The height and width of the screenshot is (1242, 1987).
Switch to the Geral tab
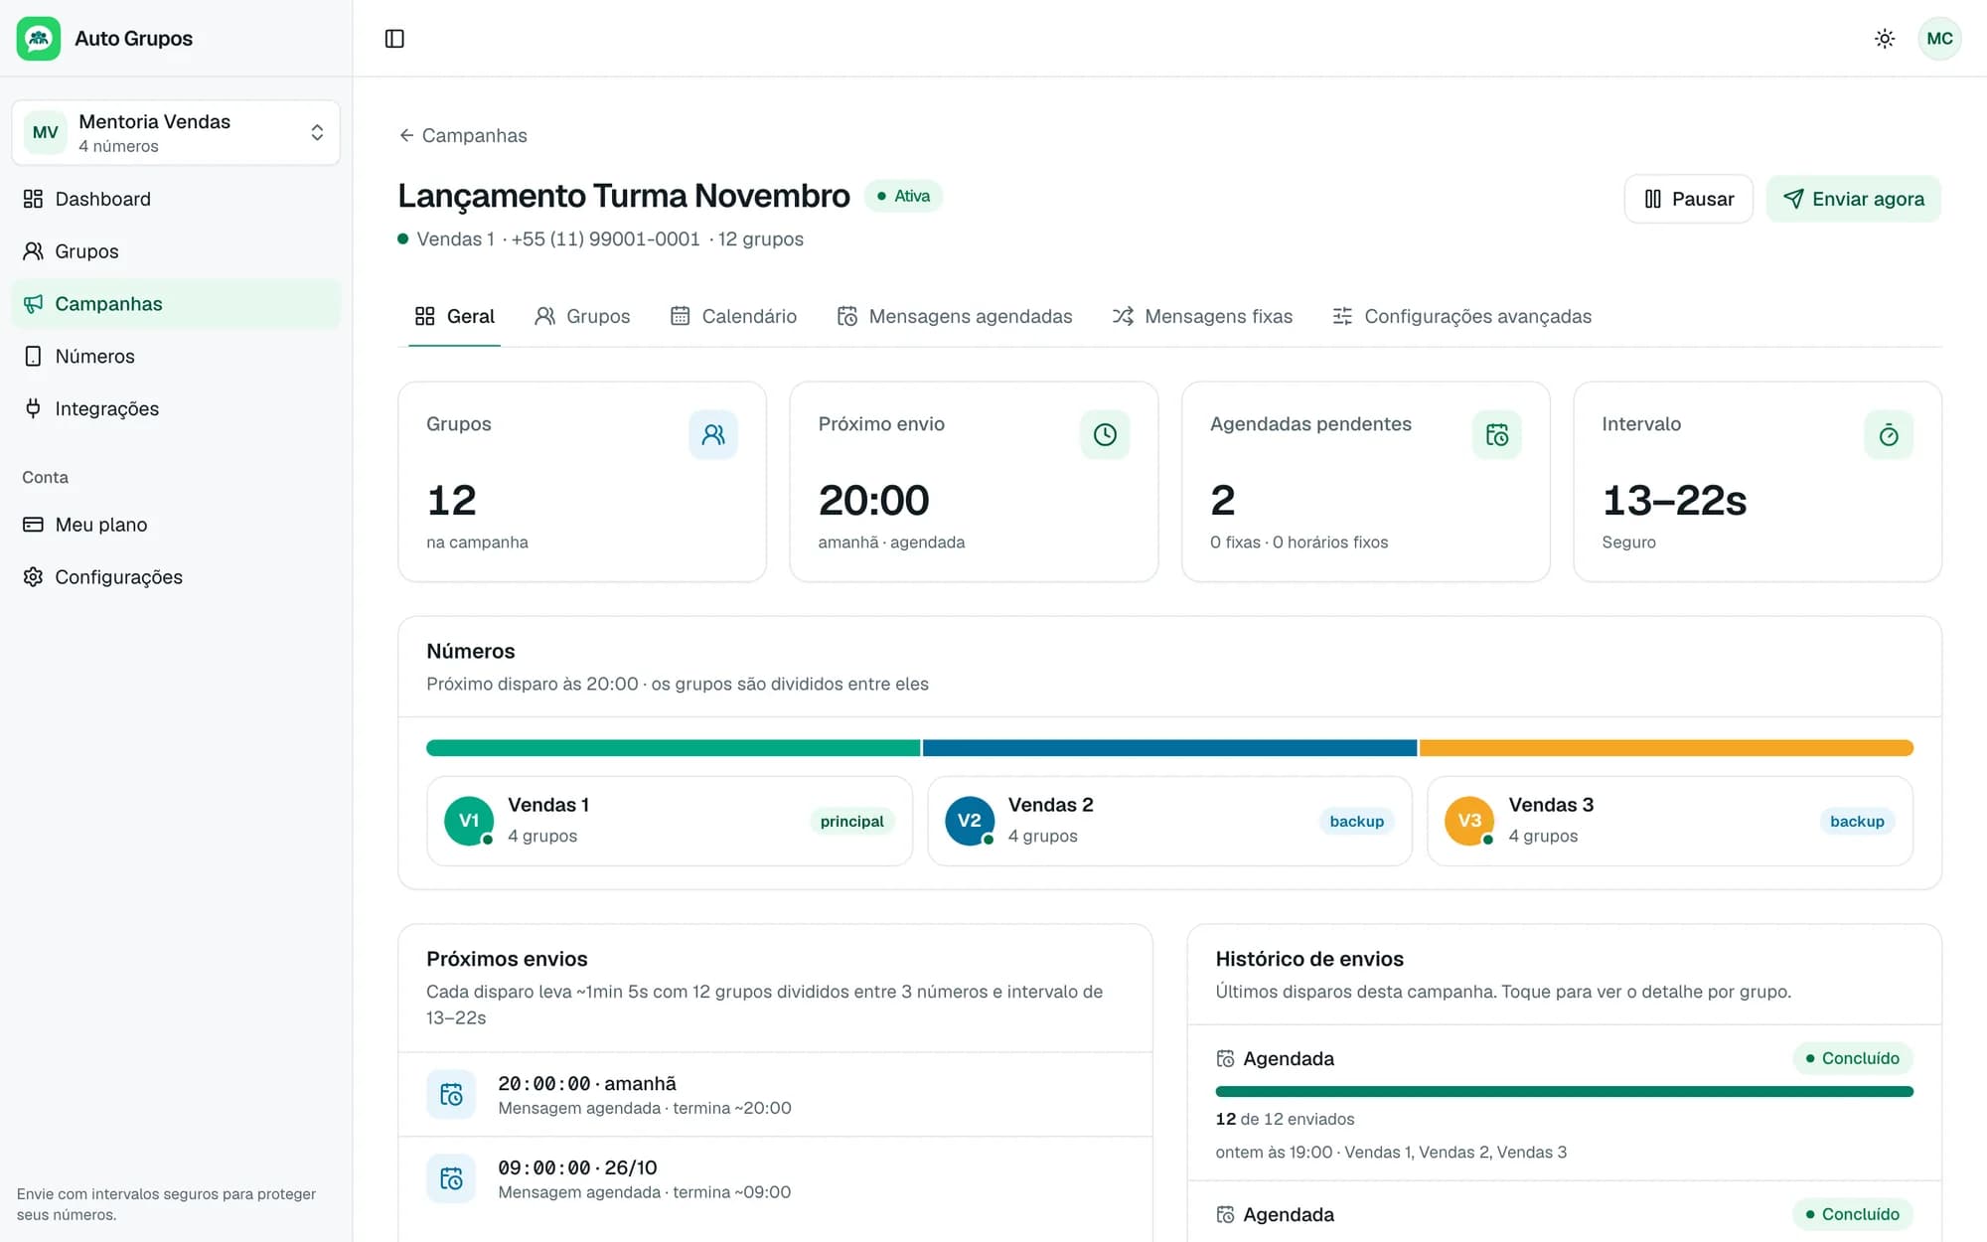(454, 316)
